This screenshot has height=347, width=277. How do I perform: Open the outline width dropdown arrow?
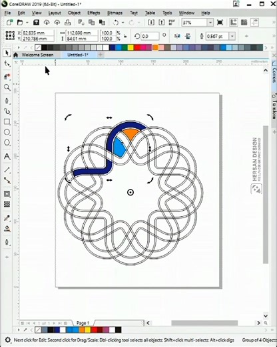click(x=232, y=36)
